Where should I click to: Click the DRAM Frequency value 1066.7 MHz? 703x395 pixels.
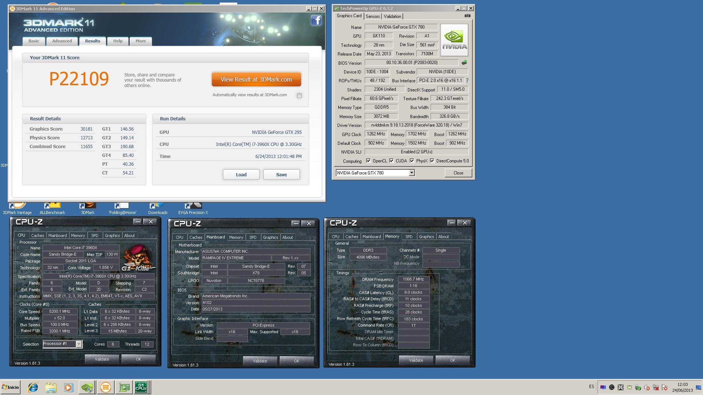click(413, 279)
